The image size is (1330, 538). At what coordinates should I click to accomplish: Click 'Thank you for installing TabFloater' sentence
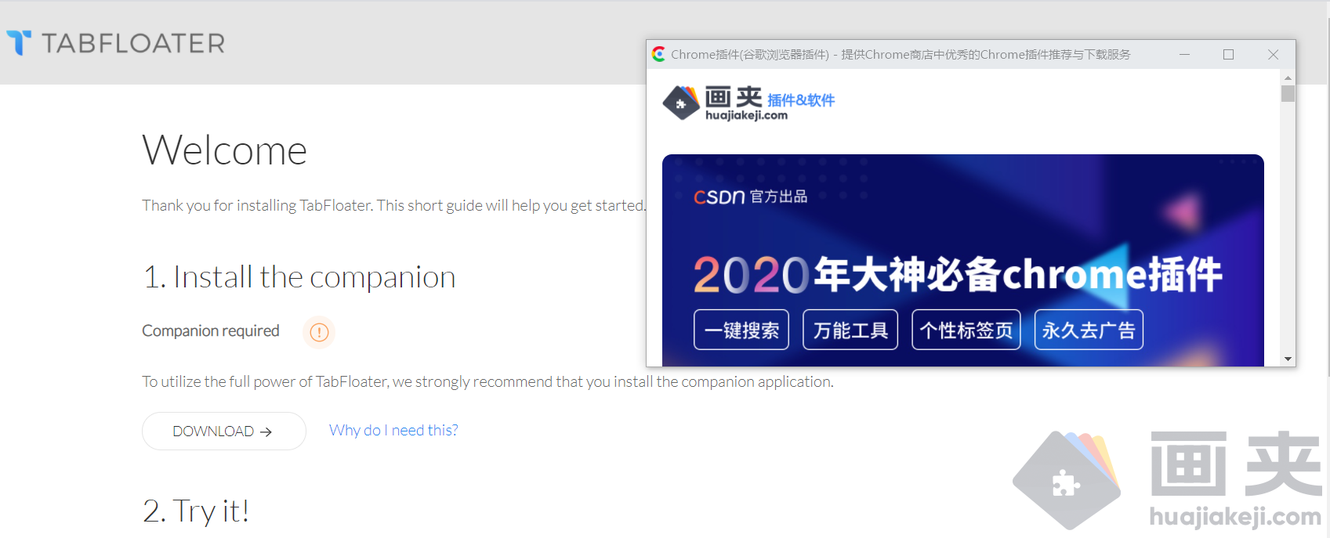click(394, 205)
